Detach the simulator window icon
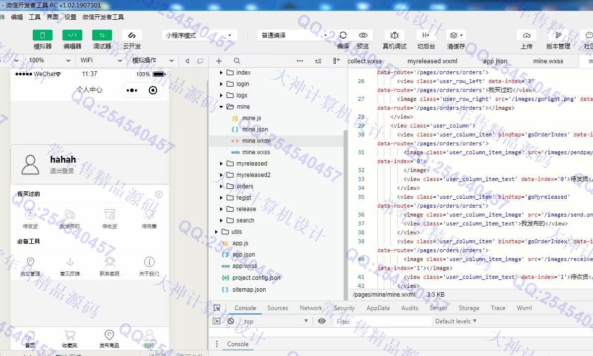Image resolution: width=593 pixels, height=356 pixels. click(x=200, y=61)
